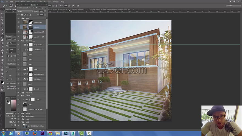Click lock position icon
The height and width of the screenshot is (136, 242).
coord(28,15)
